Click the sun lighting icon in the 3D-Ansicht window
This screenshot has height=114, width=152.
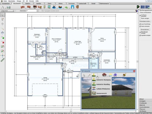coord(110,75)
